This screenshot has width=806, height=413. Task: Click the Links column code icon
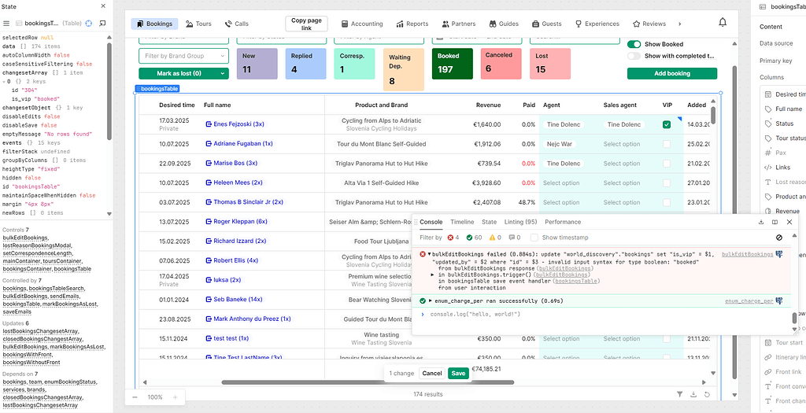pyautogui.click(x=768, y=168)
